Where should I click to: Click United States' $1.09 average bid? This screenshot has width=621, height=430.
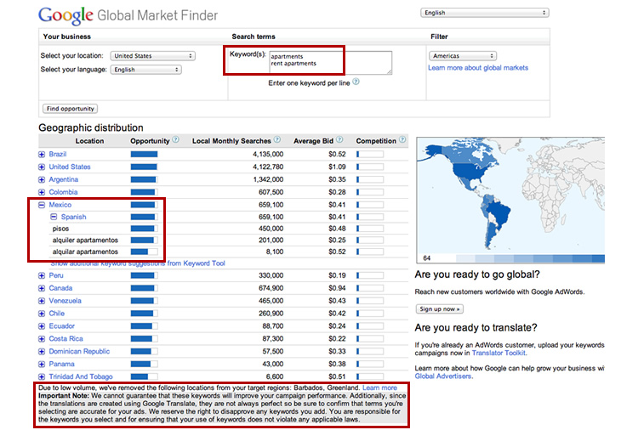[x=337, y=167]
